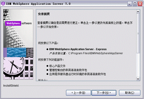This screenshot has height=99, width=144.
Task: Click the title IBM WebSphere Application Server 7.0
Action: click(x=38, y=4)
